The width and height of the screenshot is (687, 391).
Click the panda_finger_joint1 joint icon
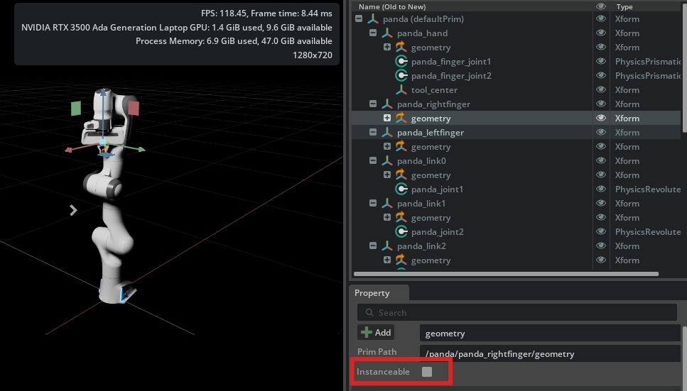pos(401,62)
